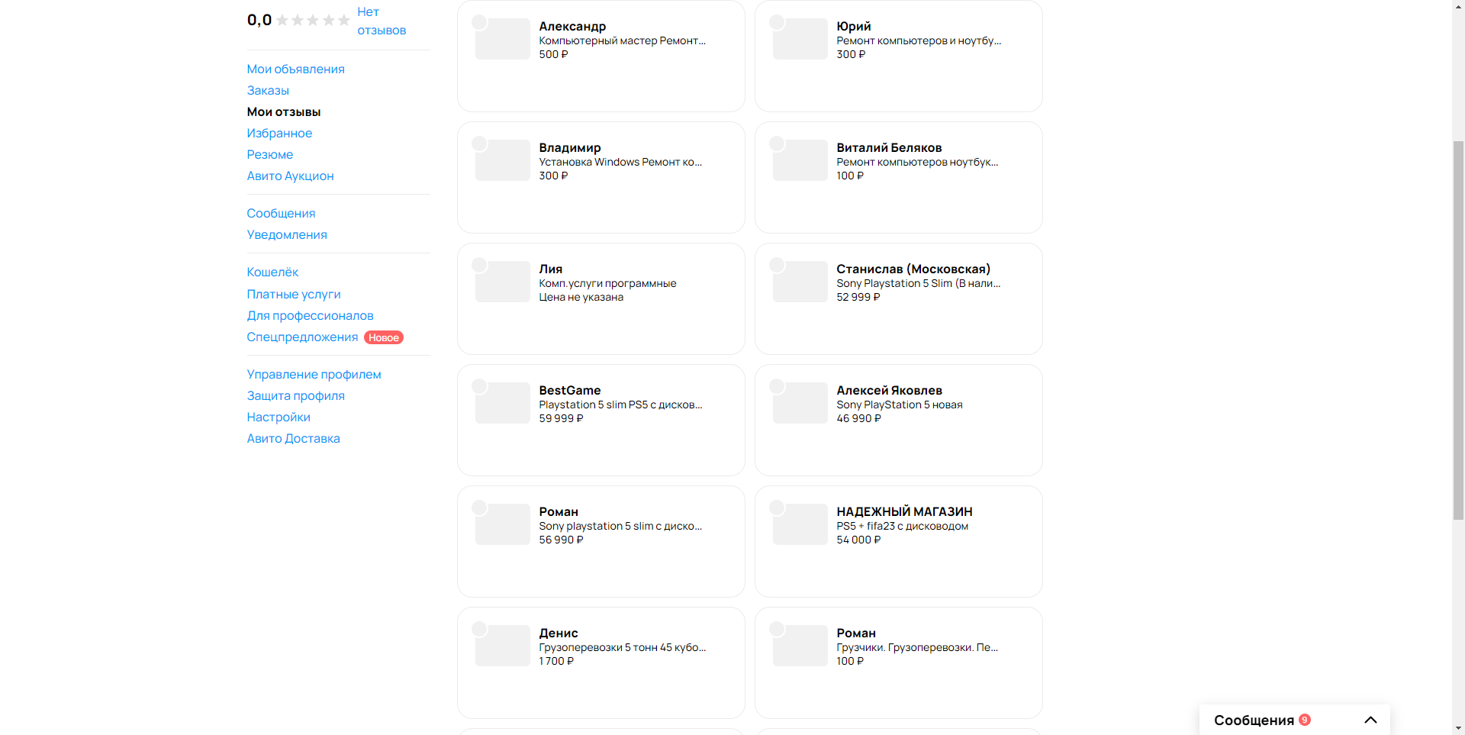Screen dimensions: 1465x735
Task: Open Владимир's listing thumbnail
Action: coord(502,160)
